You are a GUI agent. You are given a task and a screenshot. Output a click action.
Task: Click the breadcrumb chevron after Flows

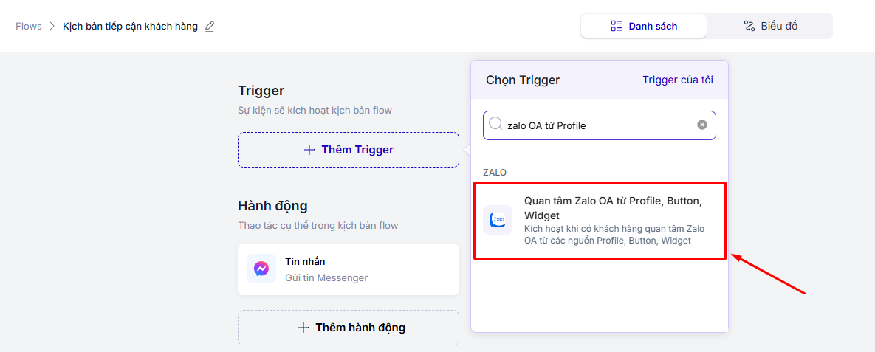52,27
